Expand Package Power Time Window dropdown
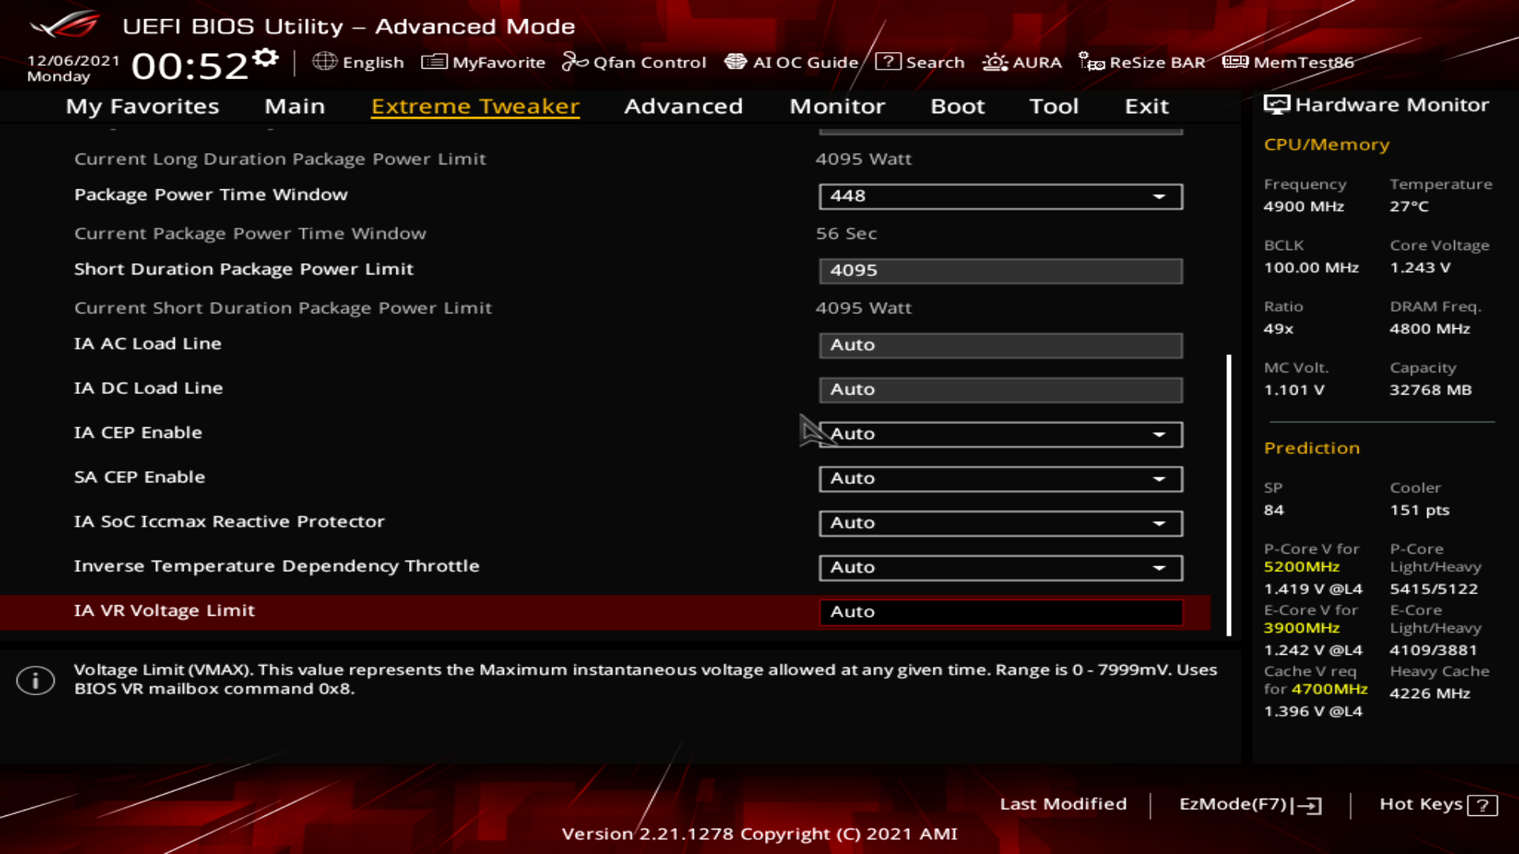Screen dimensions: 1519x854 [x=1000, y=196]
